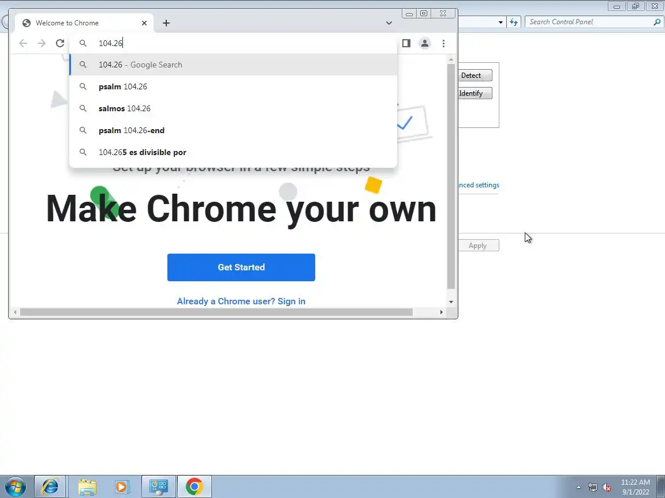Click the Control Panel refresh arrows icon
This screenshot has height=498, width=665.
[x=514, y=22]
